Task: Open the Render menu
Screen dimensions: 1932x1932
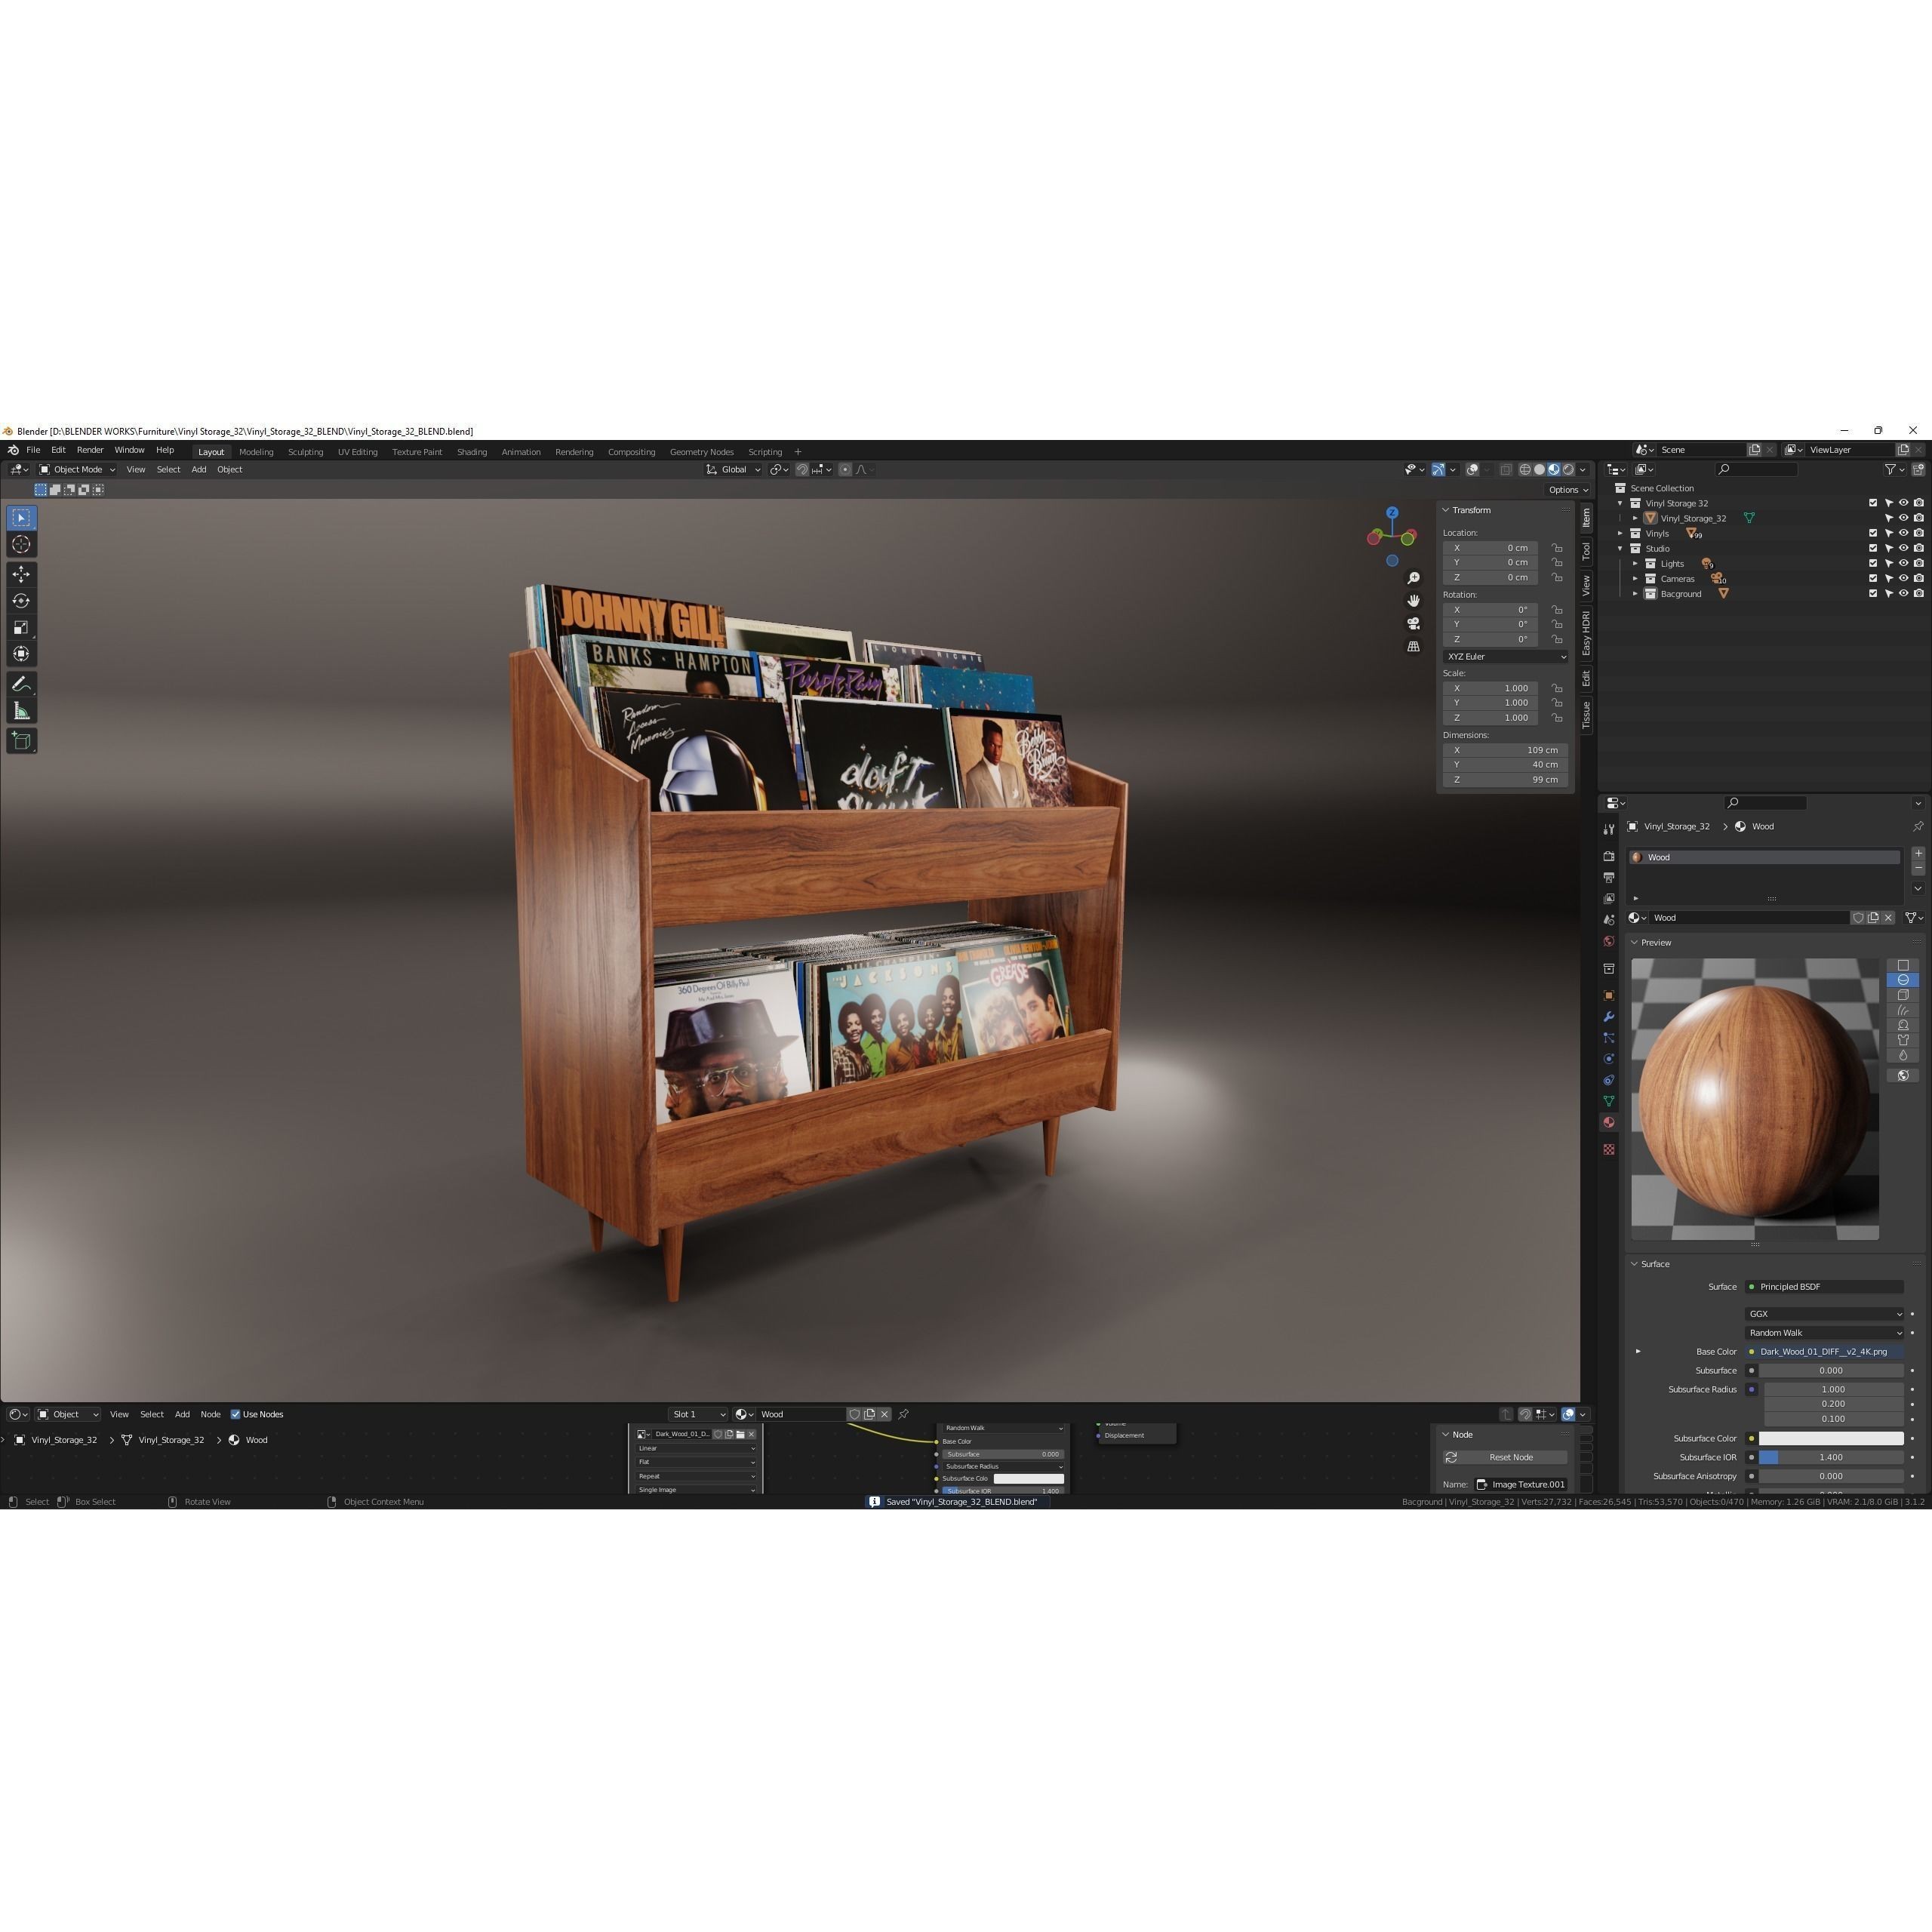Action: (90, 450)
